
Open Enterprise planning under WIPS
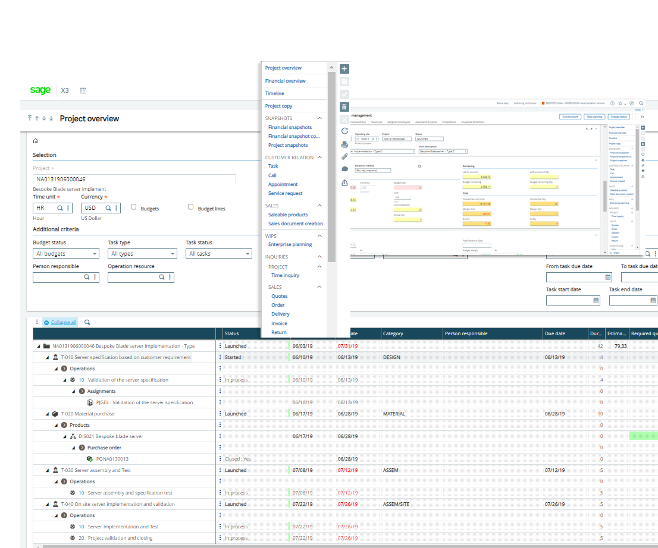[x=289, y=244]
